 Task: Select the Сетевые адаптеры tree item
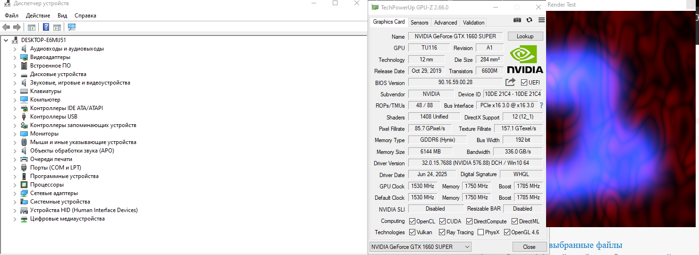54,193
